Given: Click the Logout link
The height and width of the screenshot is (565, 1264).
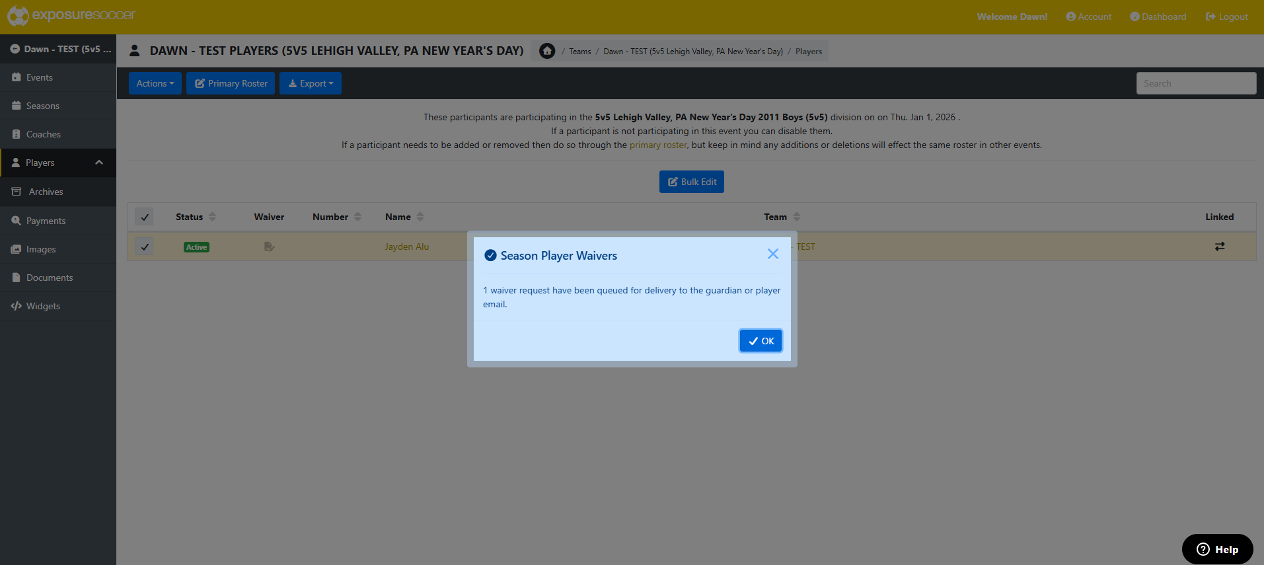Looking at the screenshot, I should click(x=1227, y=17).
